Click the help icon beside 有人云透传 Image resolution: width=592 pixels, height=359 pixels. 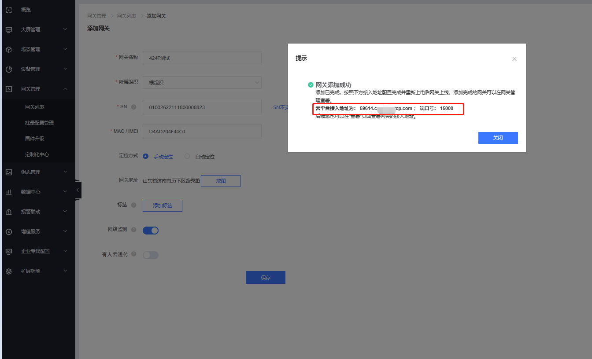pyautogui.click(x=134, y=254)
